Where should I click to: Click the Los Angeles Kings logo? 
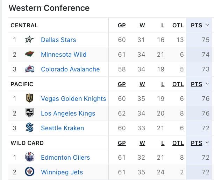point(30,113)
